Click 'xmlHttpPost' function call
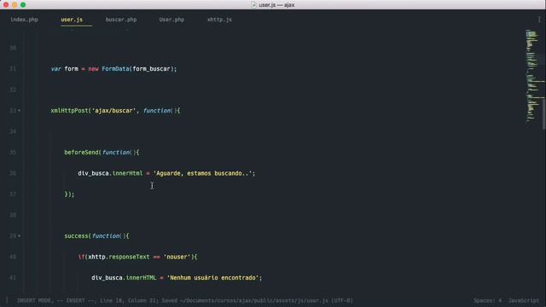This screenshot has height=307, width=546. [69, 111]
